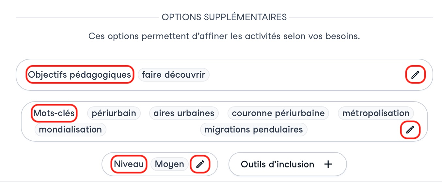The width and height of the screenshot is (442, 186).
Task: Click the description text about affiner les activités
Action: [x=224, y=36]
